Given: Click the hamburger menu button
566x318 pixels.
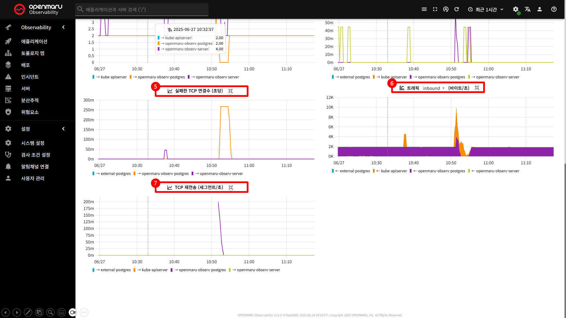Looking at the screenshot, I should click(x=424, y=9).
